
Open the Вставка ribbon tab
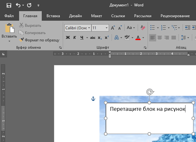(53, 16)
